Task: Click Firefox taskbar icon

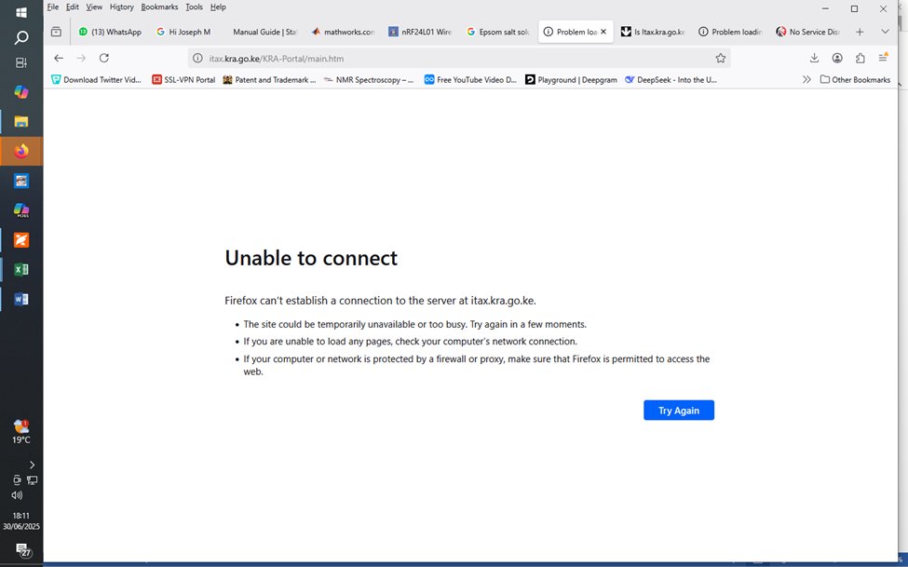Action: [x=21, y=151]
